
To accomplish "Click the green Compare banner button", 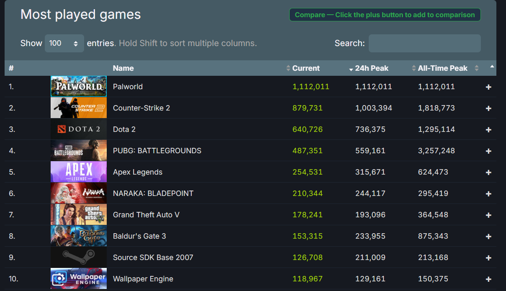I will (385, 15).
